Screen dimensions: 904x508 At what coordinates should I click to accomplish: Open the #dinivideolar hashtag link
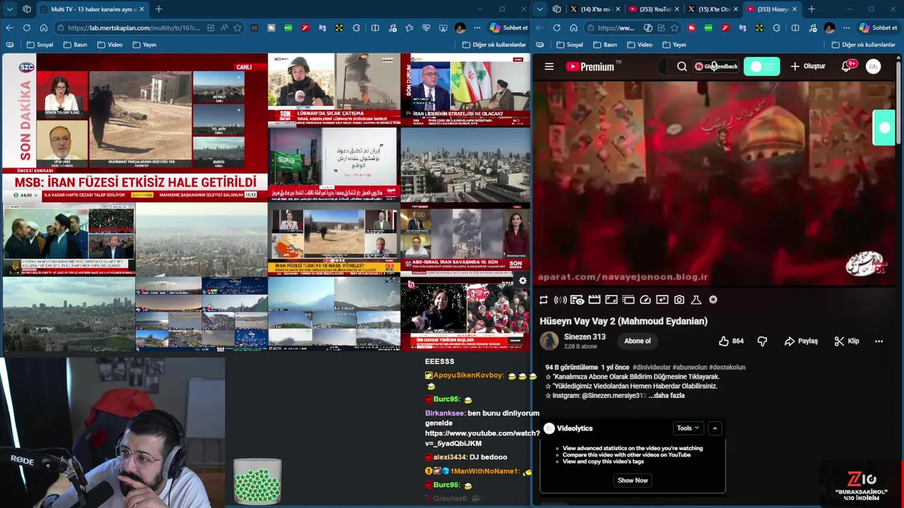coord(651,367)
